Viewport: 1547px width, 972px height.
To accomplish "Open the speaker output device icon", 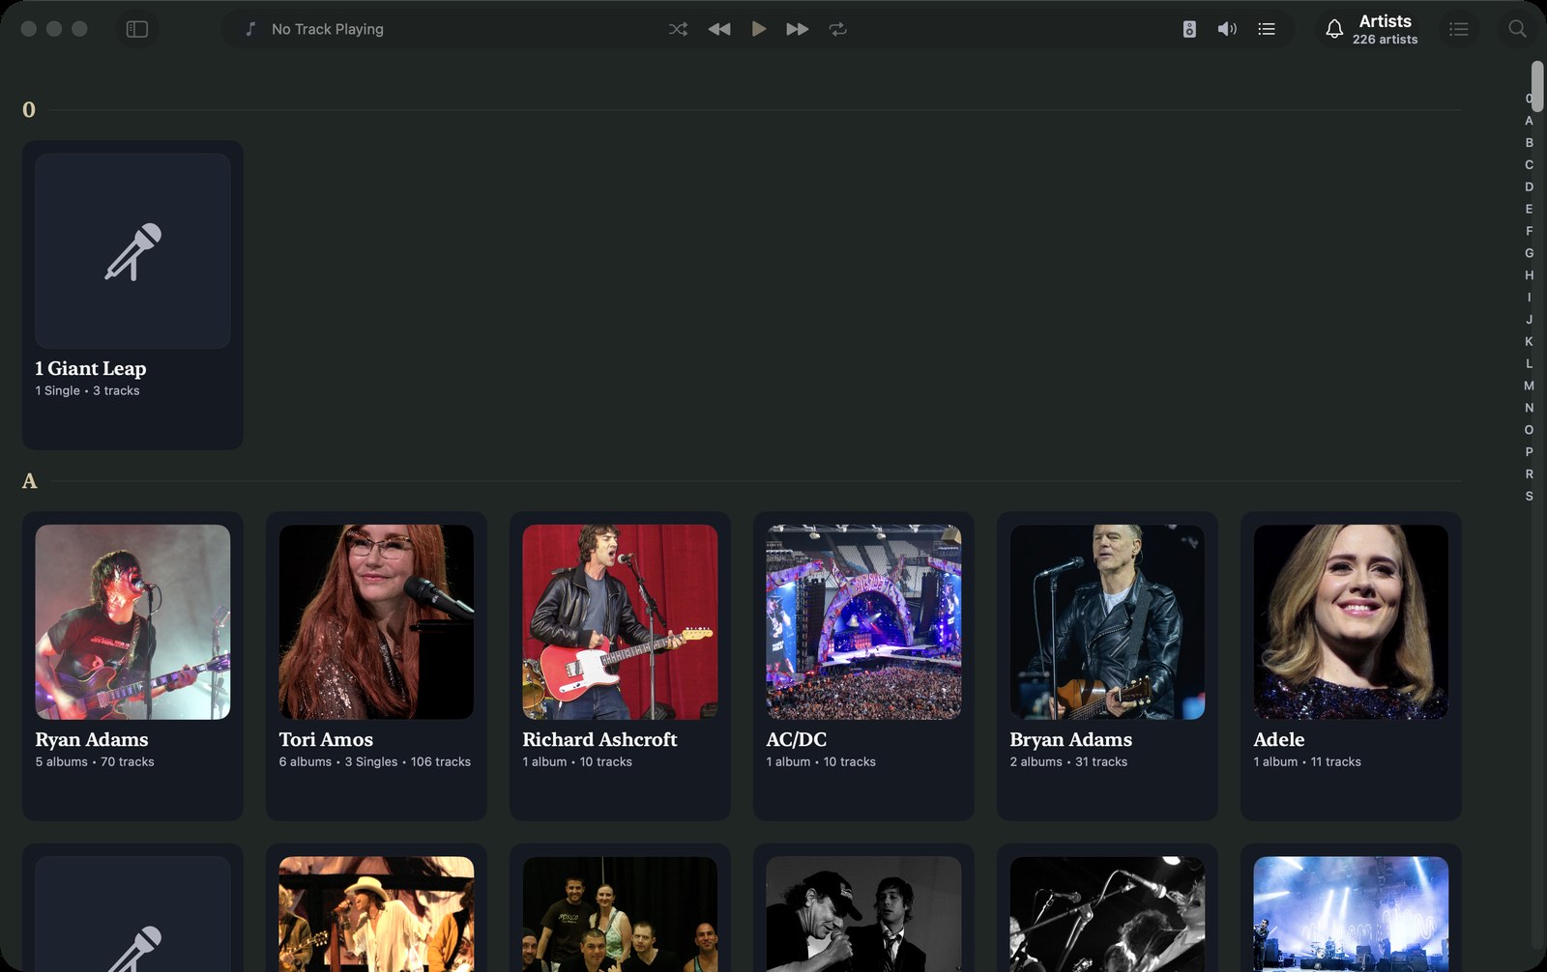I will [x=1189, y=29].
